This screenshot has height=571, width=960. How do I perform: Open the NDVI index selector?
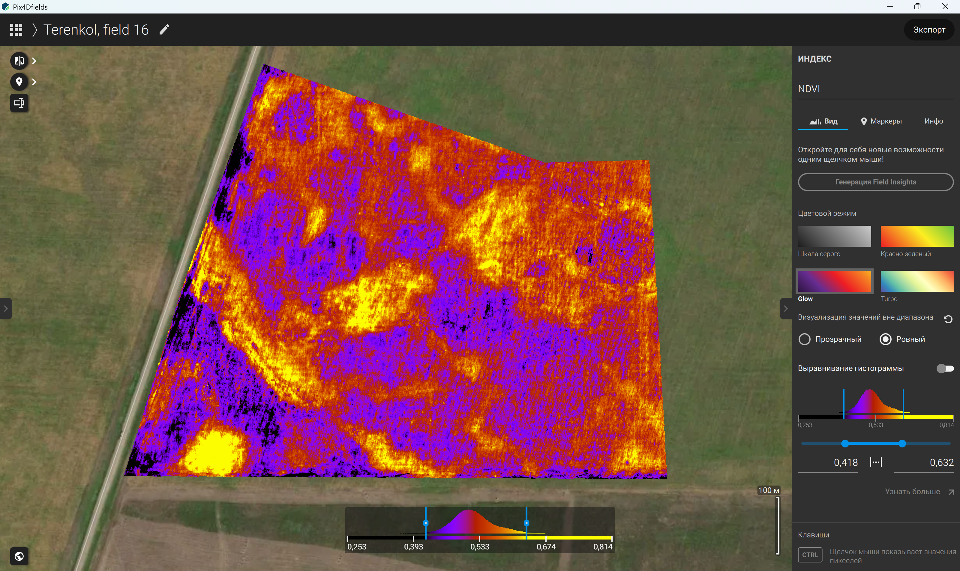point(876,89)
